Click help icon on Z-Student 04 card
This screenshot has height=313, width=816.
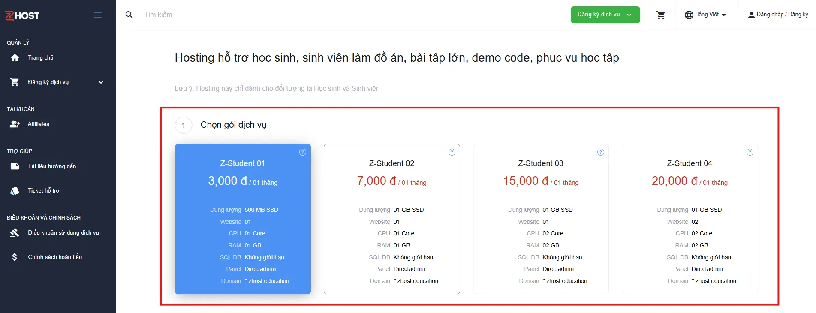(x=750, y=152)
